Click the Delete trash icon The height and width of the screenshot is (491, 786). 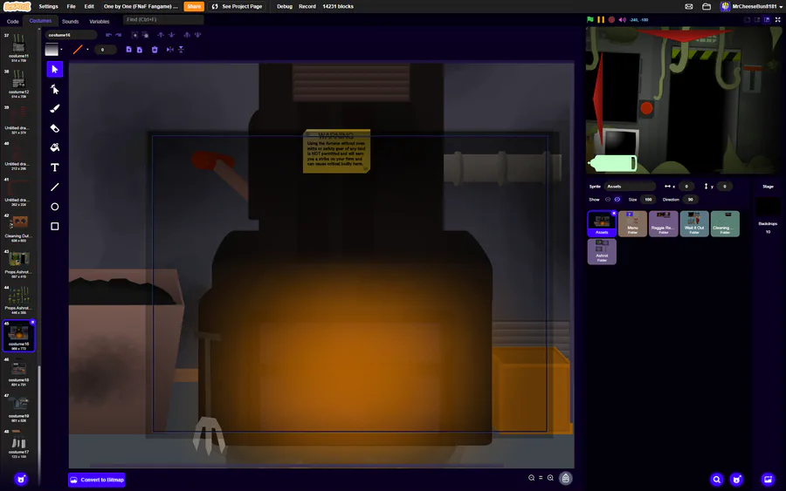pos(155,50)
